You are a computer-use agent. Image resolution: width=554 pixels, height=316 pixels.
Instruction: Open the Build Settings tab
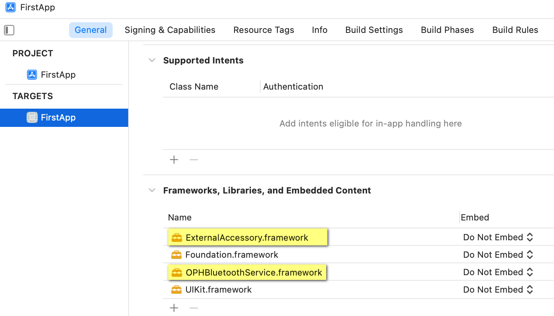pos(374,30)
